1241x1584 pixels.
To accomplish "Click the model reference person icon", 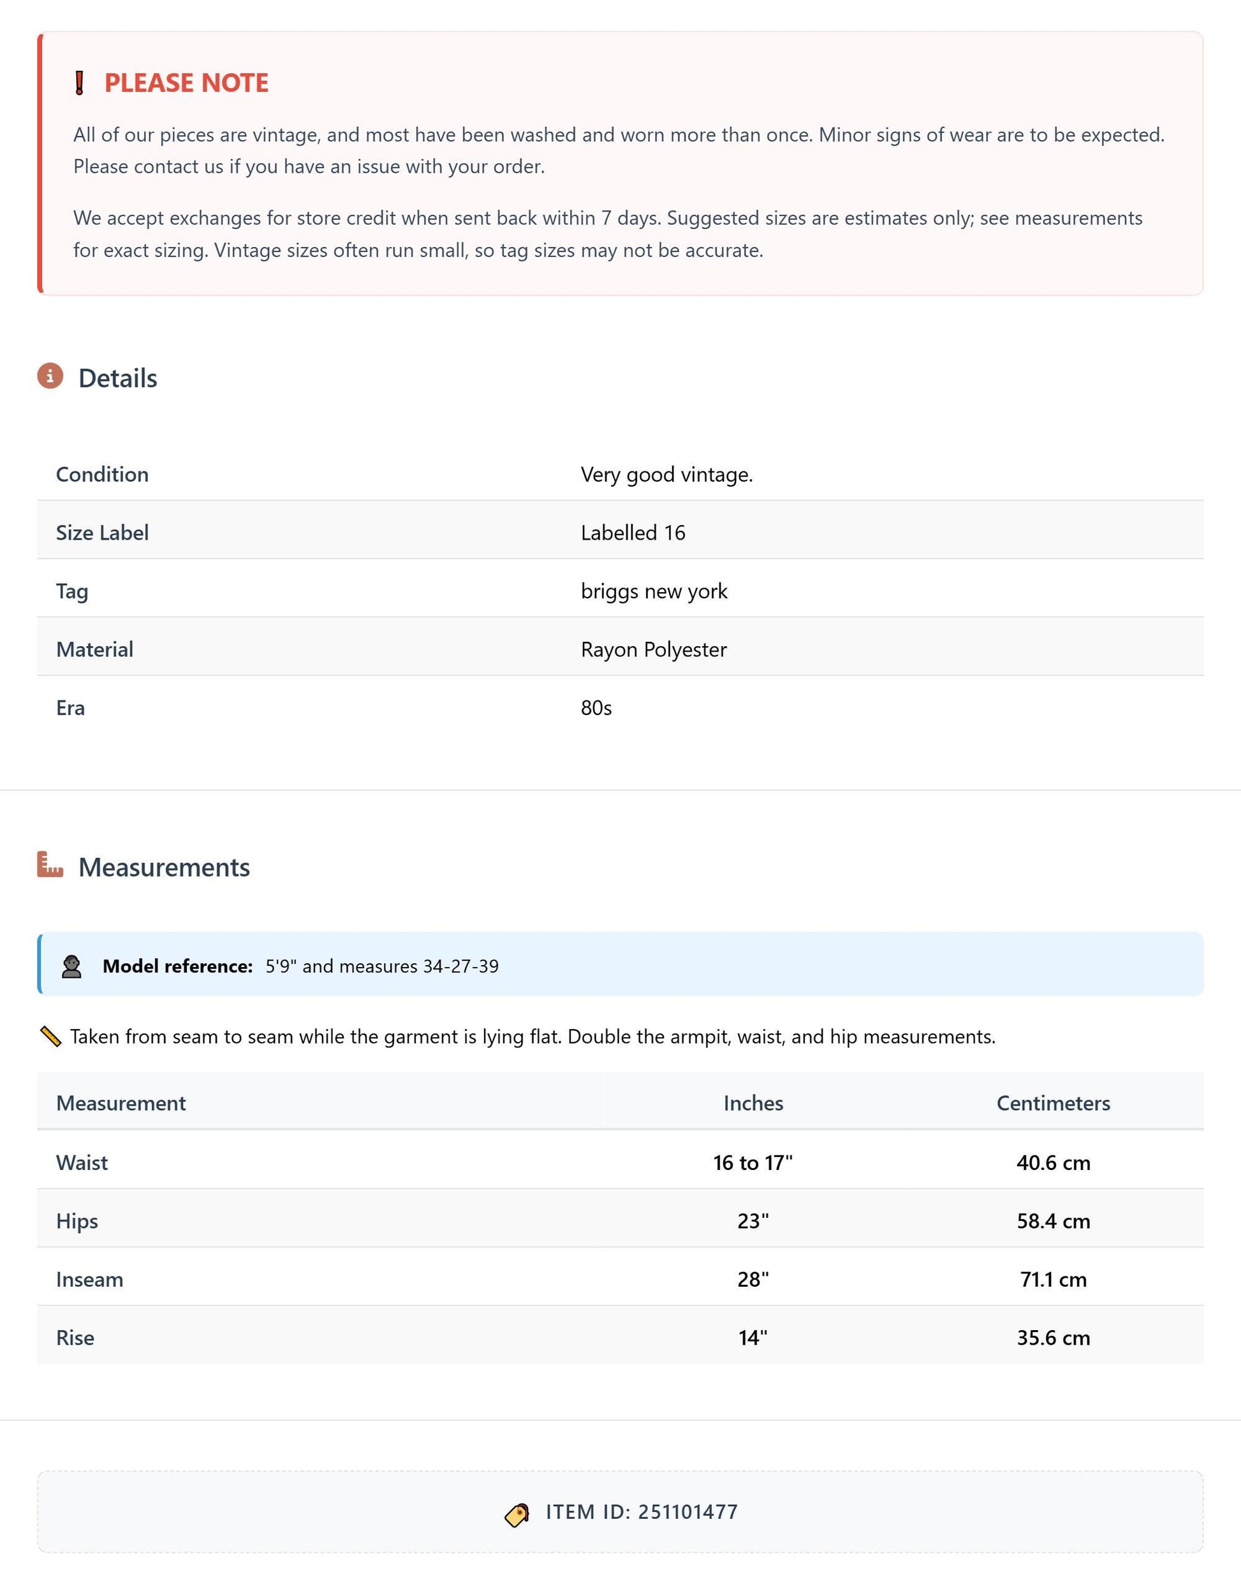I will [71, 966].
